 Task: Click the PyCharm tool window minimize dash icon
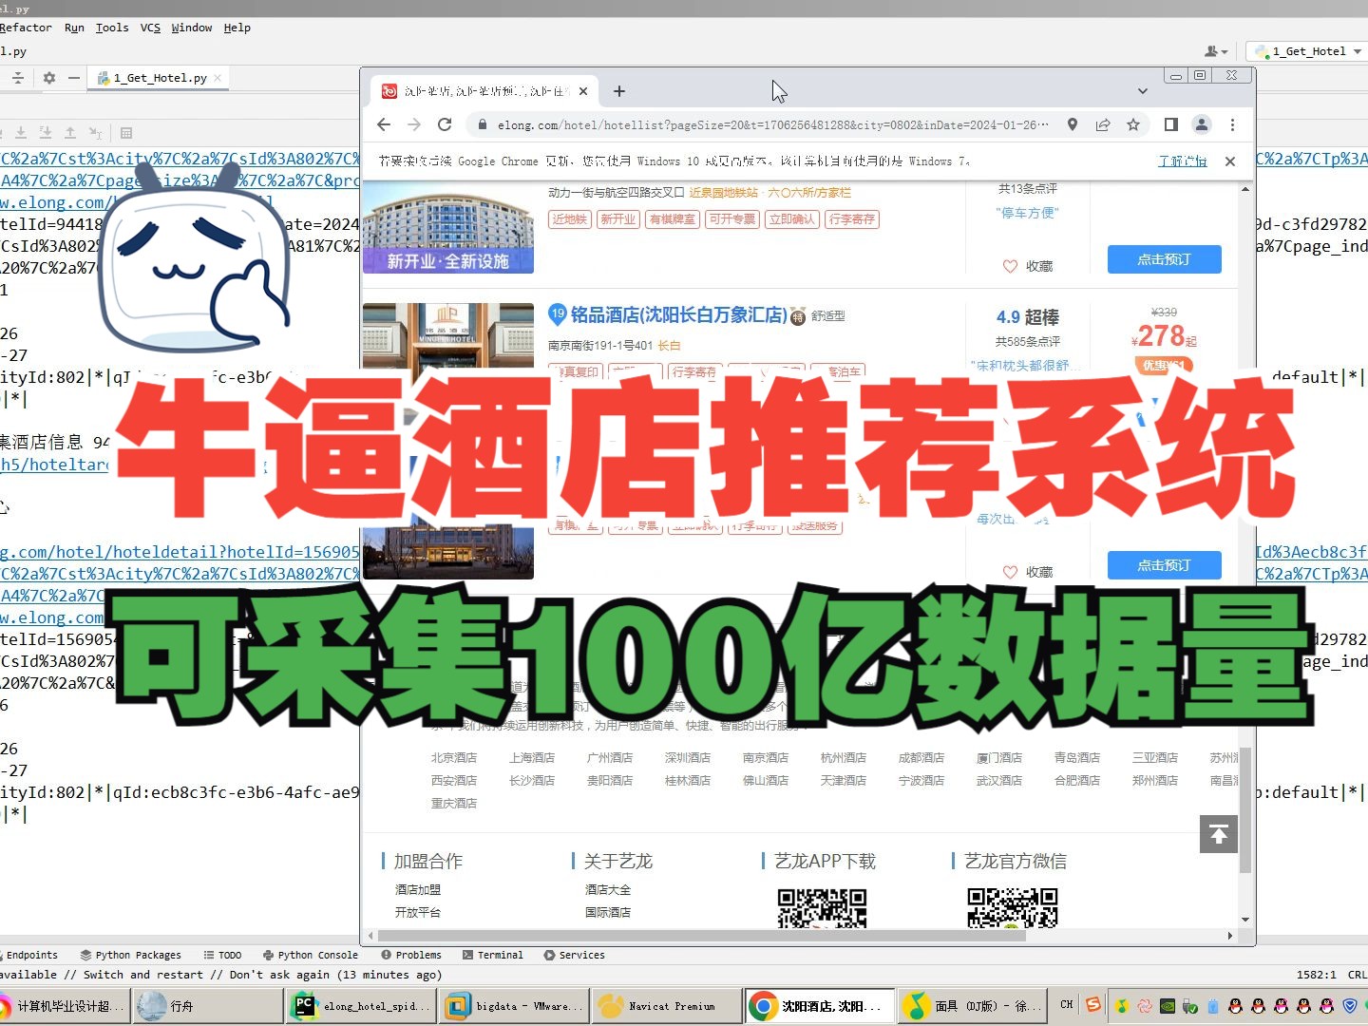tap(74, 78)
